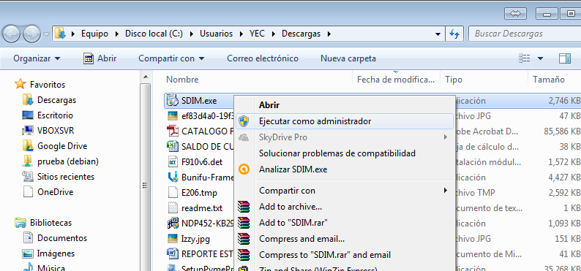This screenshot has height=271, width=581.
Task: Click the Bibliotecas group in sidebar
Action: coord(50,223)
